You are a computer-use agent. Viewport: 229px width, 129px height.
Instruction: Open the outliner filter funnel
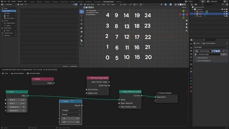coord(223,5)
